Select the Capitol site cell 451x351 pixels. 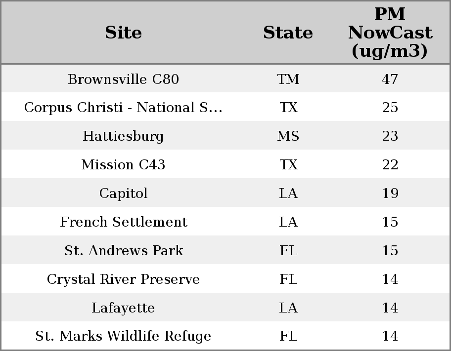click(x=123, y=193)
